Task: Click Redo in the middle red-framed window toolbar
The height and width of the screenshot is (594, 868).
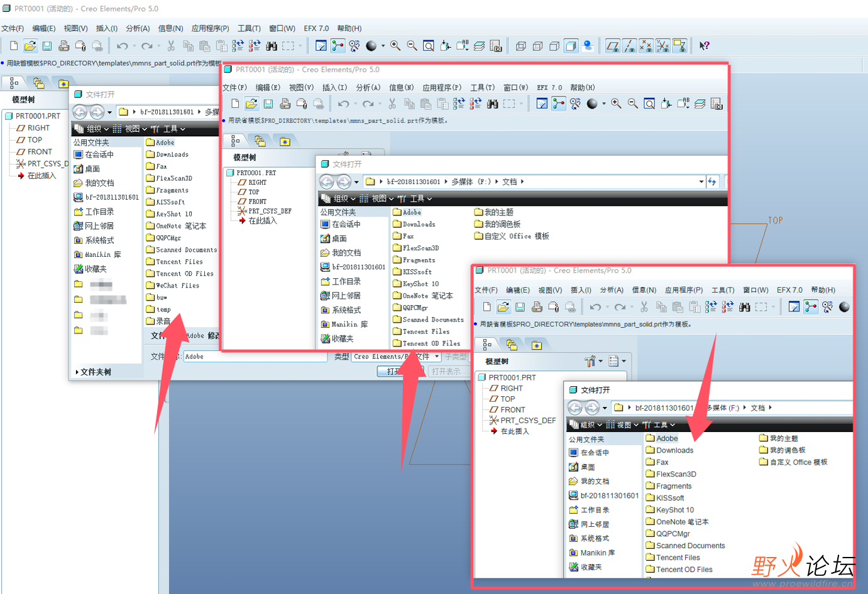Action: [x=368, y=104]
